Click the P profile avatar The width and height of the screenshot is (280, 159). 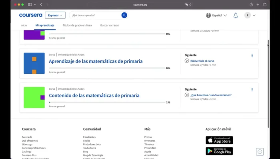tap(248, 15)
